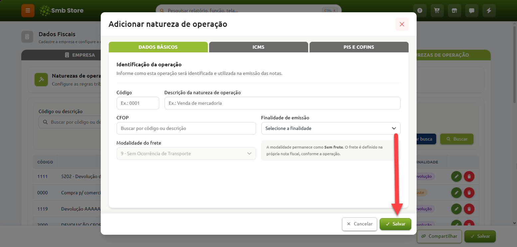
Task: Open the chat message icon
Action: click(471, 11)
